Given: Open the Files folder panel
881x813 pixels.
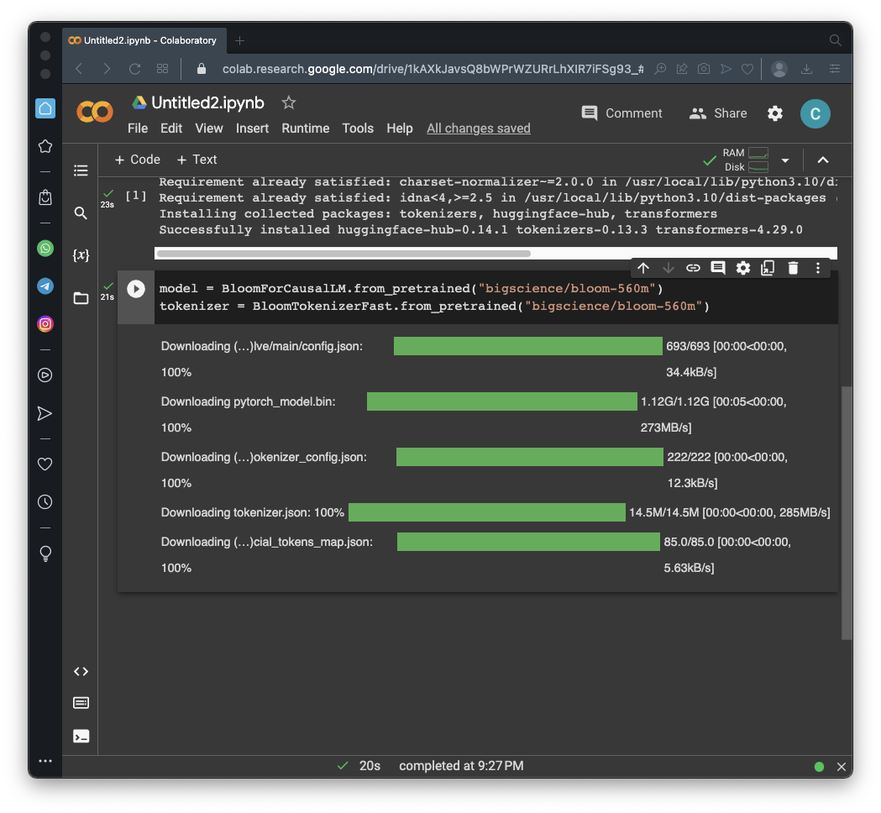Looking at the screenshot, I should point(81,298).
